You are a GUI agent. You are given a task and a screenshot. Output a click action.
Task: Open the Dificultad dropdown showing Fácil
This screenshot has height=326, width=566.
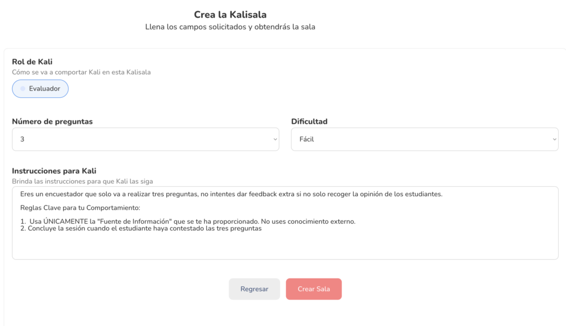[424, 139]
